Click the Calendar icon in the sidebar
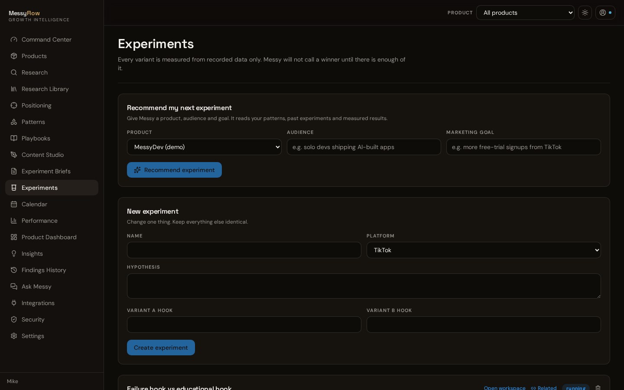The image size is (624, 390). click(14, 204)
